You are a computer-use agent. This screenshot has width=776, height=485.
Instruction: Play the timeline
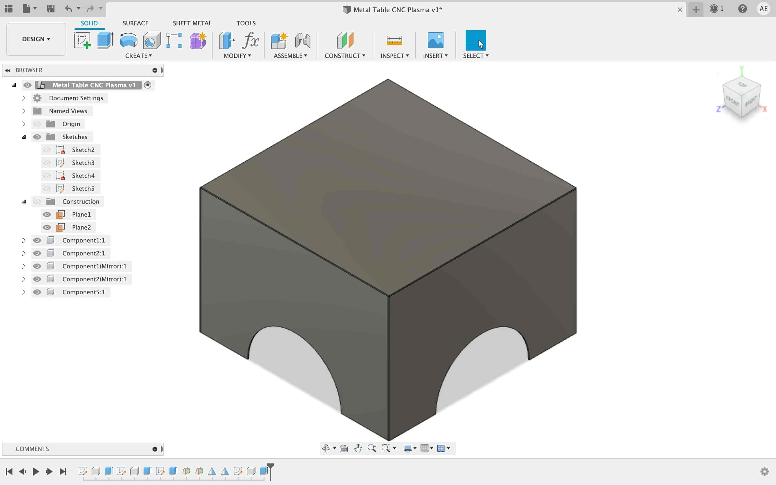36,471
